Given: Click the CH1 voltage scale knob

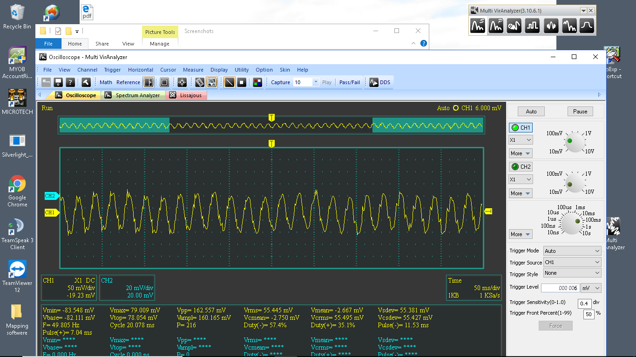Looking at the screenshot, I should click(574, 142).
